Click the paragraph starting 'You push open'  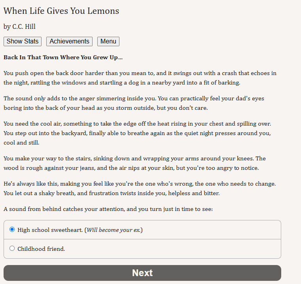pos(140,78)
